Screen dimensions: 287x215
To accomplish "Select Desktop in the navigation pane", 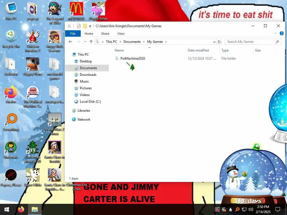I will [x=86, y=61].
